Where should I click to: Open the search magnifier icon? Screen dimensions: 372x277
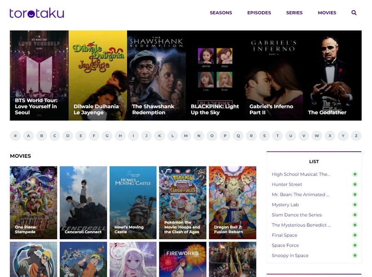click(x=354, y=13)
